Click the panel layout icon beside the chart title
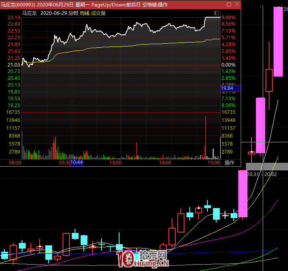This screenshot has width=288, height=271. tap(217, 13)
